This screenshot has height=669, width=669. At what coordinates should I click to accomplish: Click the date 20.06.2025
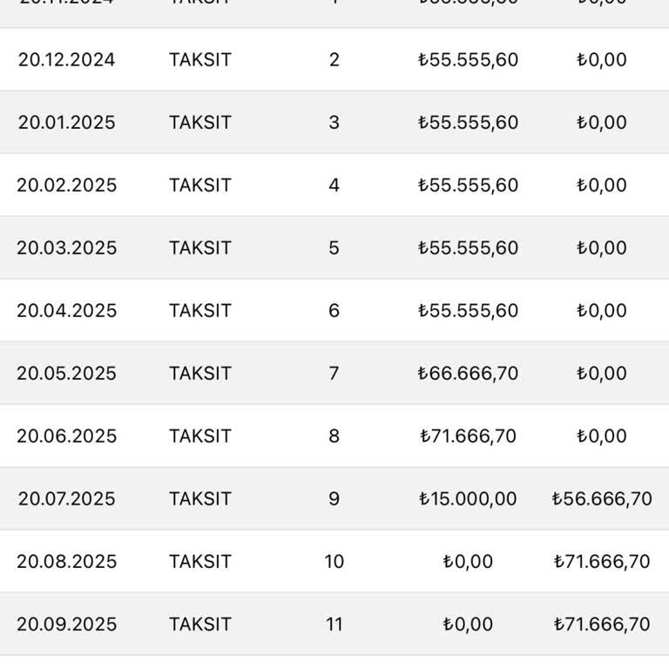pos(66,436)
